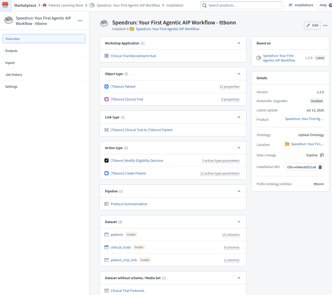Open header more actions ellipsis menu
This screenshot has height=295, width=332.
(x=325, y=25)
